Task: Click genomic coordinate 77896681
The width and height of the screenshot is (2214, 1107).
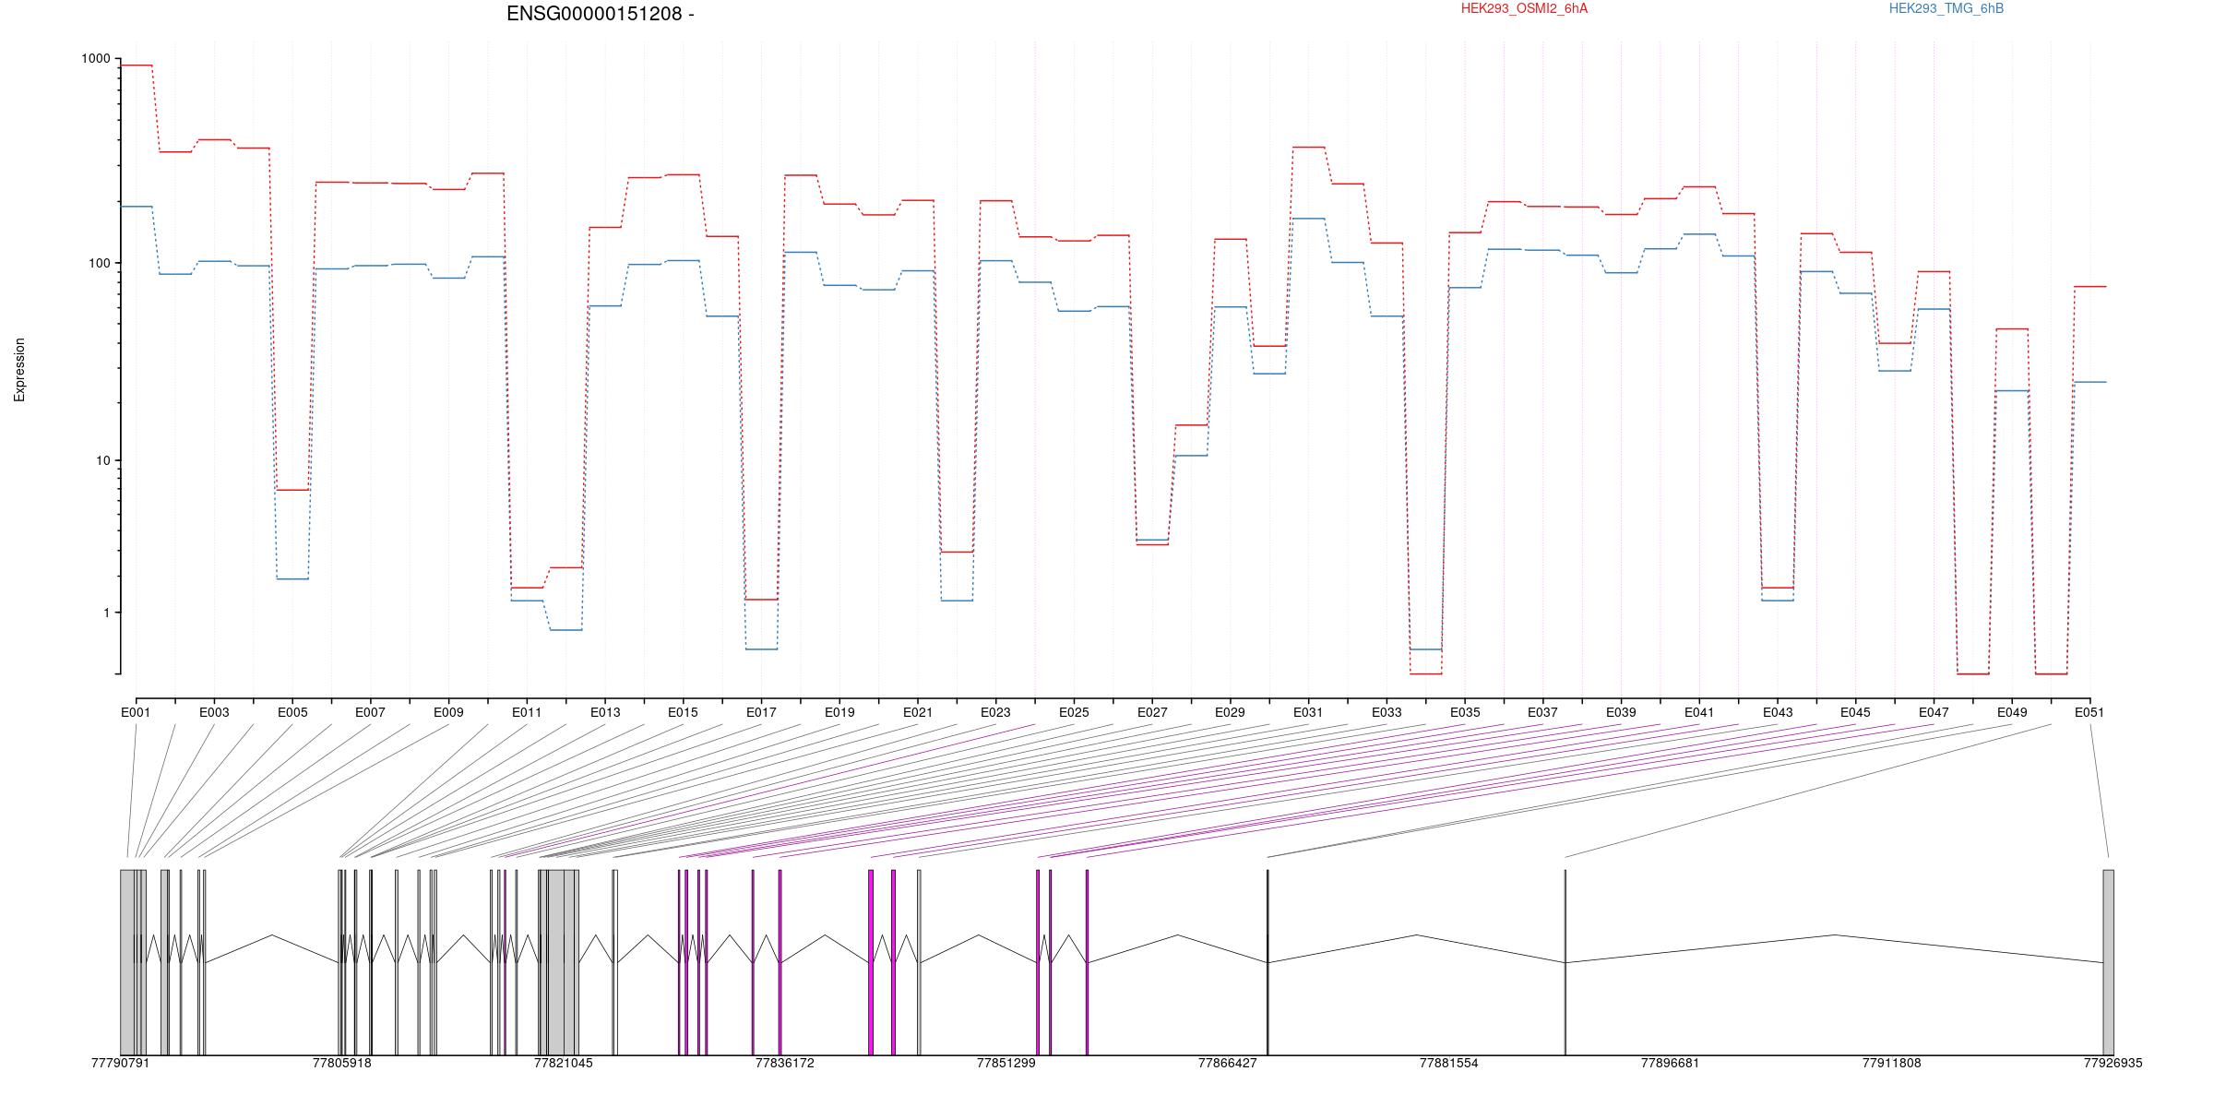Action: click(x=1670, y=1063)
